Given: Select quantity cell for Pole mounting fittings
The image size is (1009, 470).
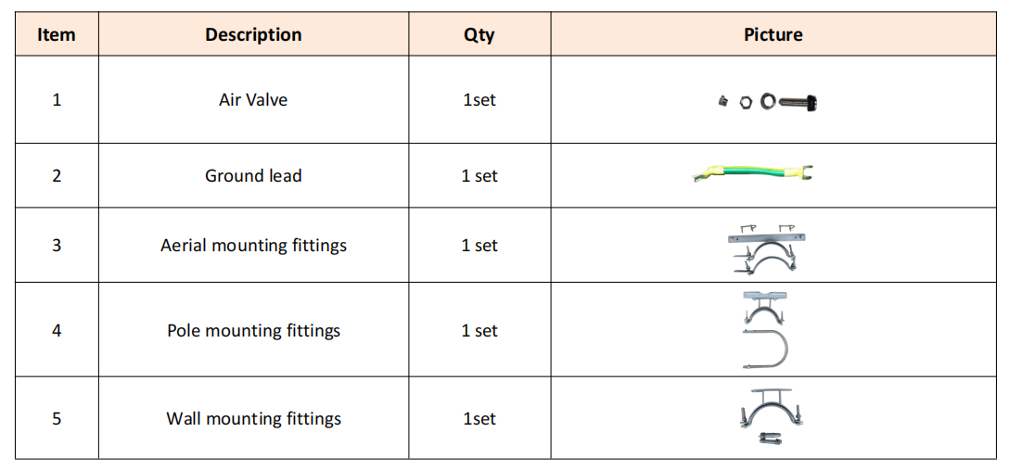Looking at the screenshot, I should 479,331.
